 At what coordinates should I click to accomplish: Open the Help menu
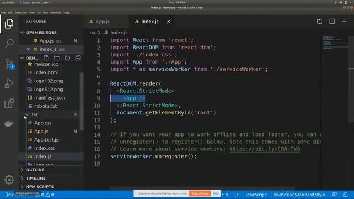(x=66, y=12)
